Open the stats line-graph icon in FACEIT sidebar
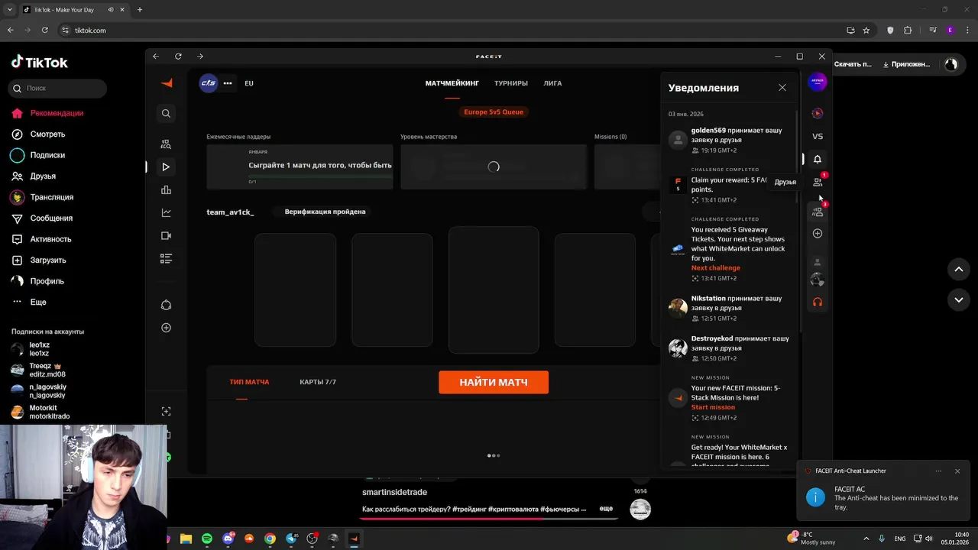 click(x=166, y=212)
